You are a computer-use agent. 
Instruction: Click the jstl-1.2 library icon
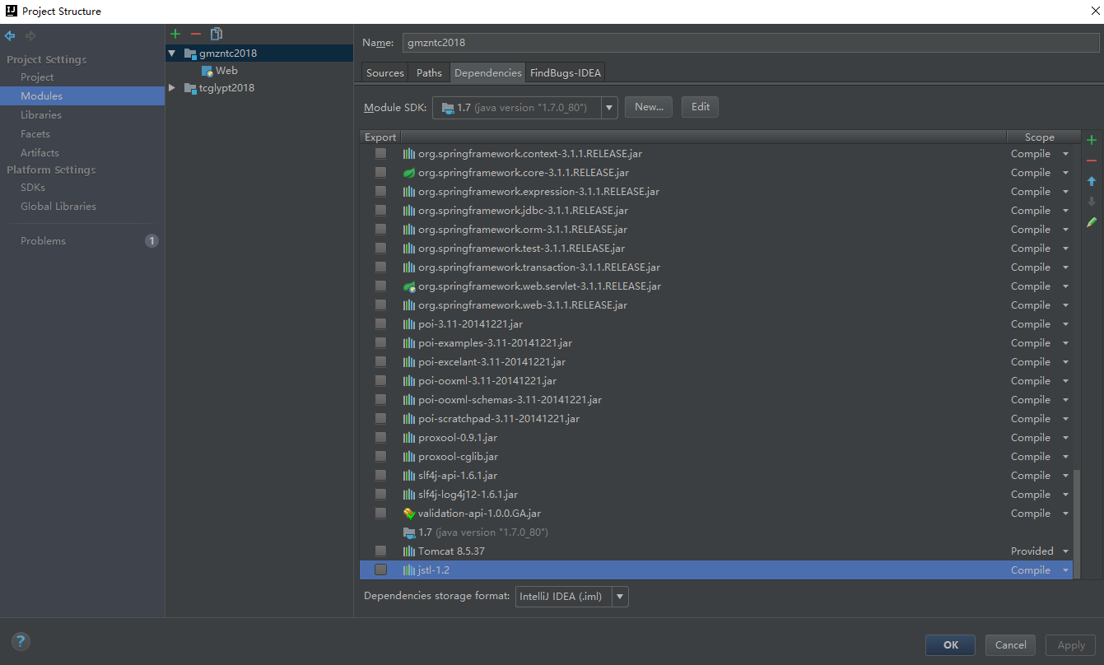point(409,570)
